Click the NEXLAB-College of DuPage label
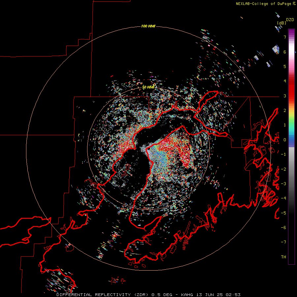Viewport: 297px width, 297px height. coord(263,4)
